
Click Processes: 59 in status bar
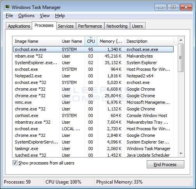[x=17, y=182]
